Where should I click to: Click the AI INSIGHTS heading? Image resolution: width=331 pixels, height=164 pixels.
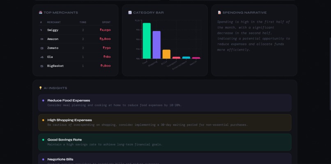click(x=55, y=88)
